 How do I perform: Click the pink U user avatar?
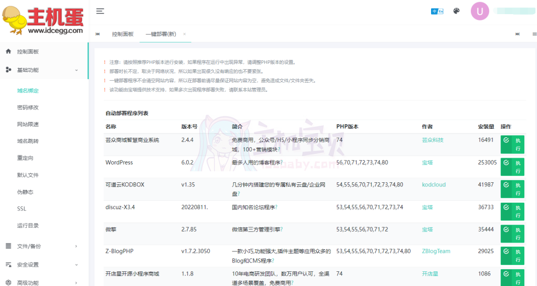pos(480,11)
